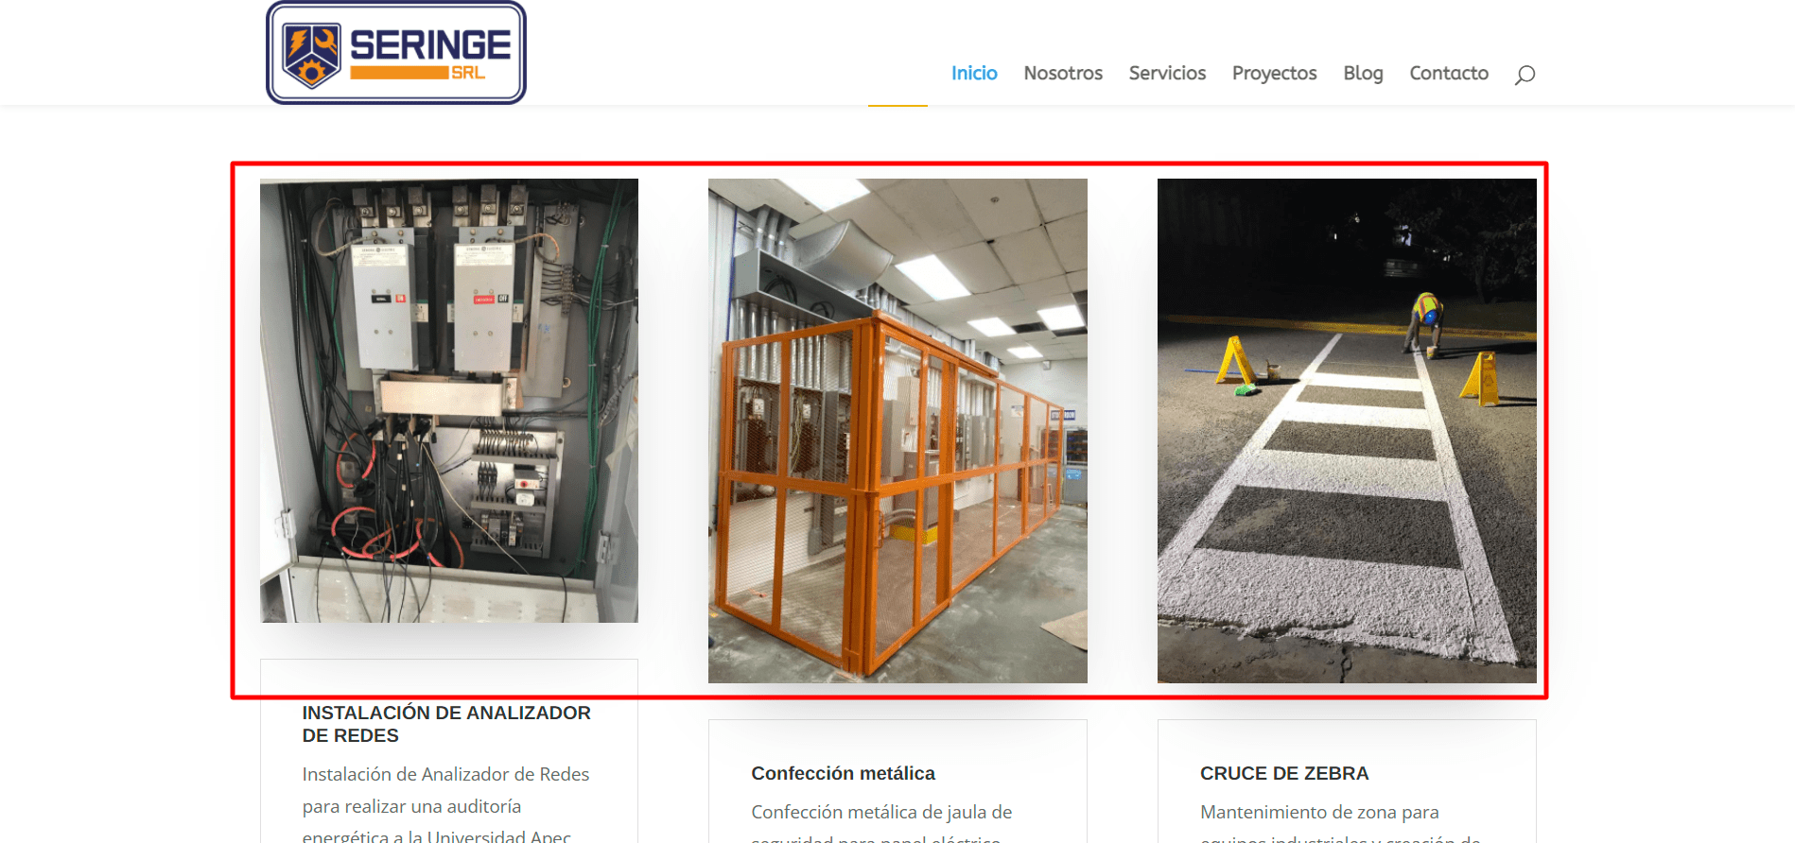Click the shield emblem in the logo
The image size is (1795, 843).
(x=311, y=55)
